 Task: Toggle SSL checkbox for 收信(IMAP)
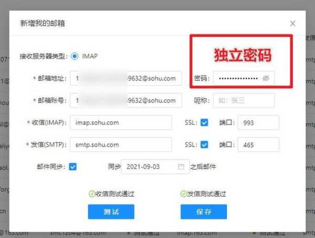(204, 123)
